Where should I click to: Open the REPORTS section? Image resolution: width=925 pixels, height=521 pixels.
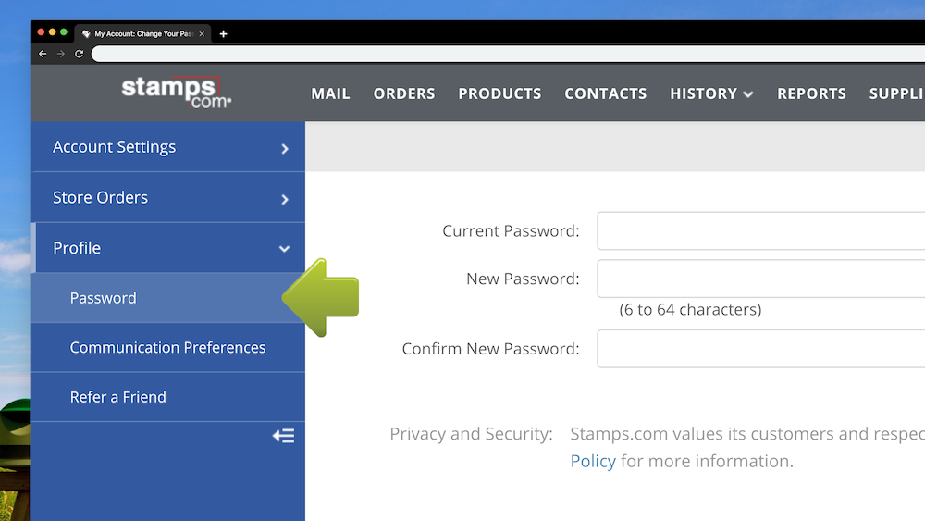point(811,93)
